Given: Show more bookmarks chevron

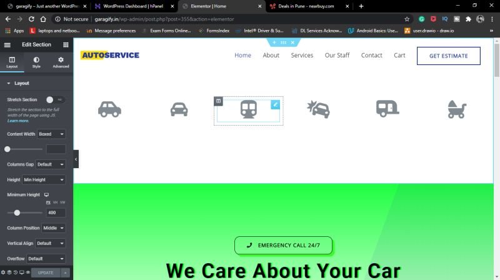Looking at the screenshot, I should (x=491, y=31).
